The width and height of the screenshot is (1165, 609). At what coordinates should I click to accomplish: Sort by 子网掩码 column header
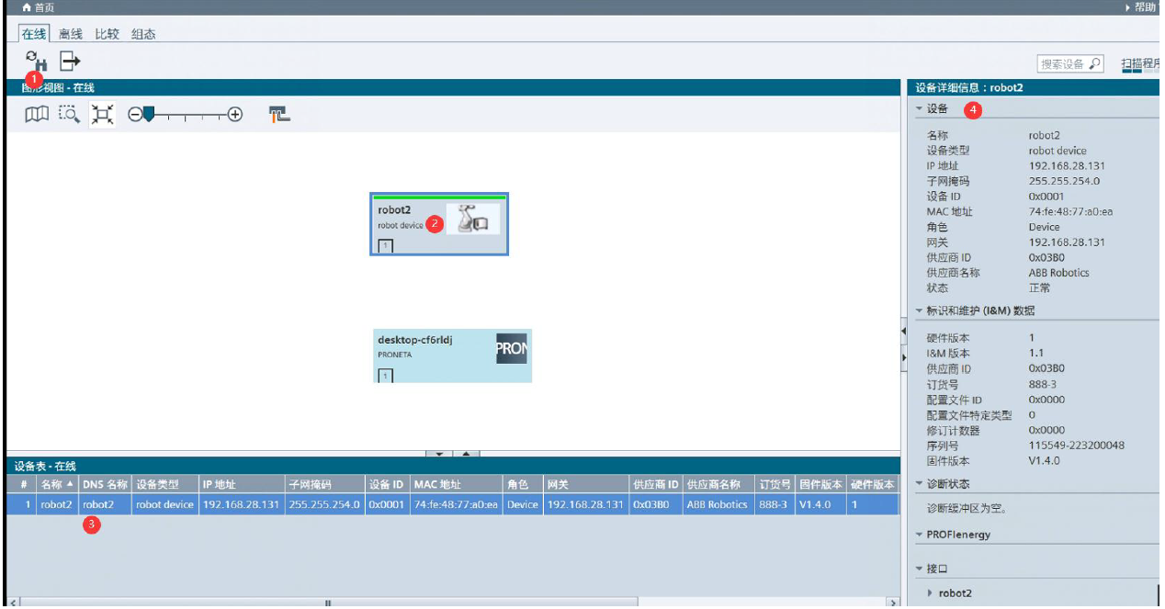pos(324,484)
